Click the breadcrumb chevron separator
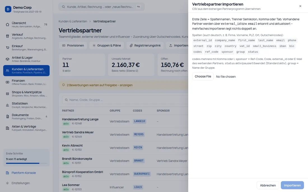Image resolution: width=308 pixels, height=192 pixels. 90,21
